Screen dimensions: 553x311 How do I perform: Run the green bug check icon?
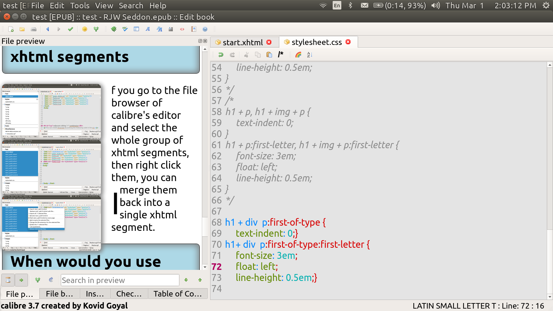[x=114, y=29]
